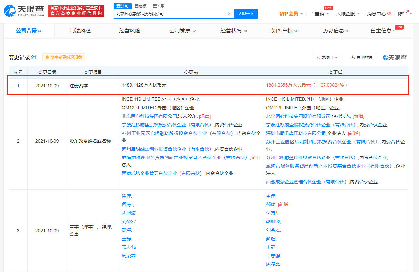
Task: Open the 变更项目 filter dropdown
Action: click(x=327, y=57)
